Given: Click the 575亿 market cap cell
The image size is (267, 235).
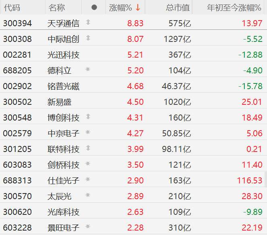Looking at the screenshot, I should [x=180, y=23].
